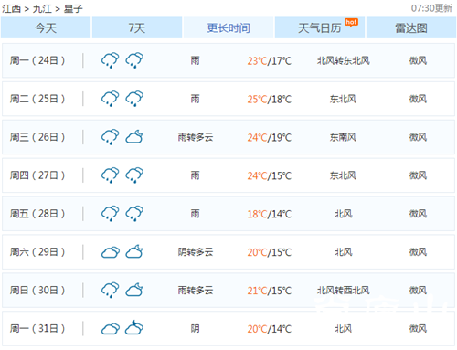Viewport: 457px width, 350px height.
Task: Click the 20℃/15℃ temperature
Action: click(270, 252)
